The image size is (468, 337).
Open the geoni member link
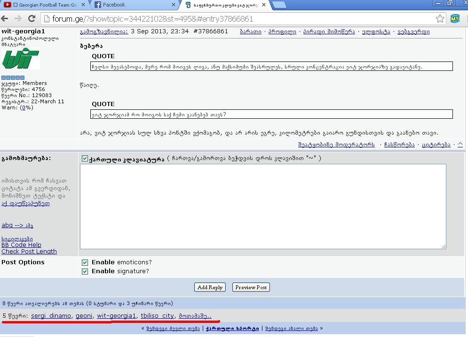pyautogui.click(x=84, y=316)
